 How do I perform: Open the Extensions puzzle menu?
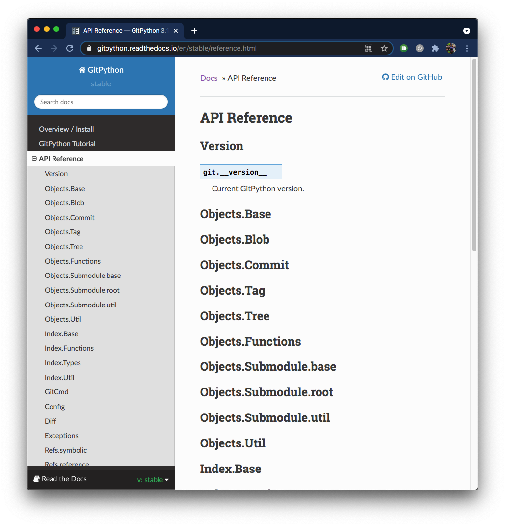(435, 48)
